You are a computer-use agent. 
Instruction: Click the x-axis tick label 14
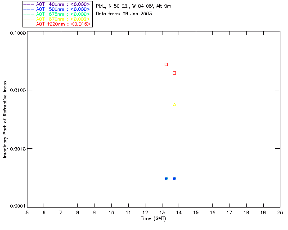coord(179,212)
